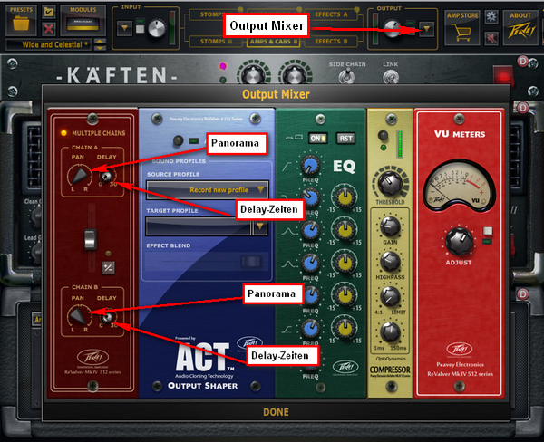Expand the Target Profile dropdown arrow

[x=260, y=226]
